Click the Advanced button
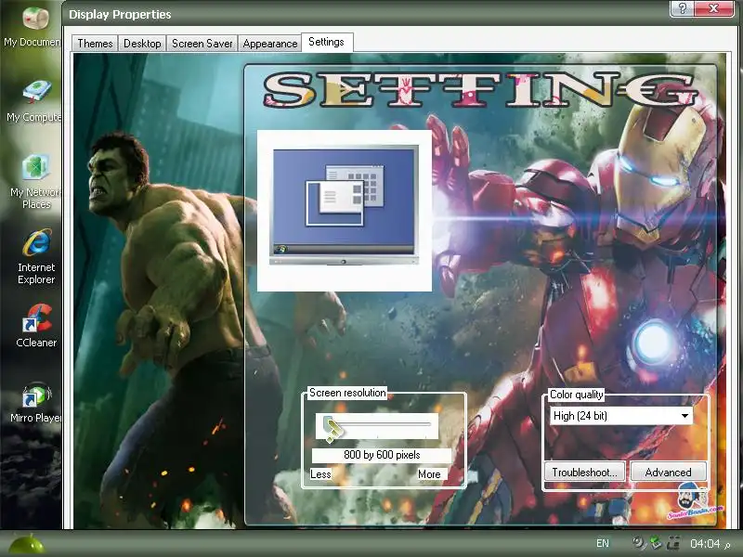The width and height of the screenshot is (743, 557). coord(668,473)
